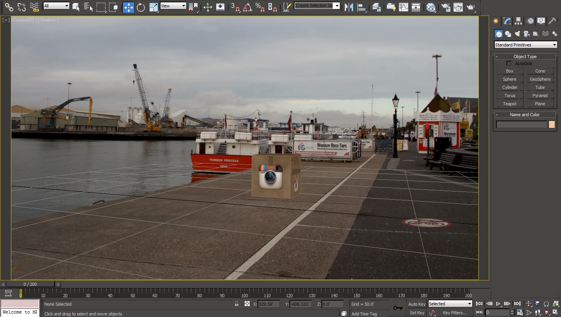This screenshot has height=317, width=561.
Task: Toggle Auto Key animation mode
Action: coord(417,304)
